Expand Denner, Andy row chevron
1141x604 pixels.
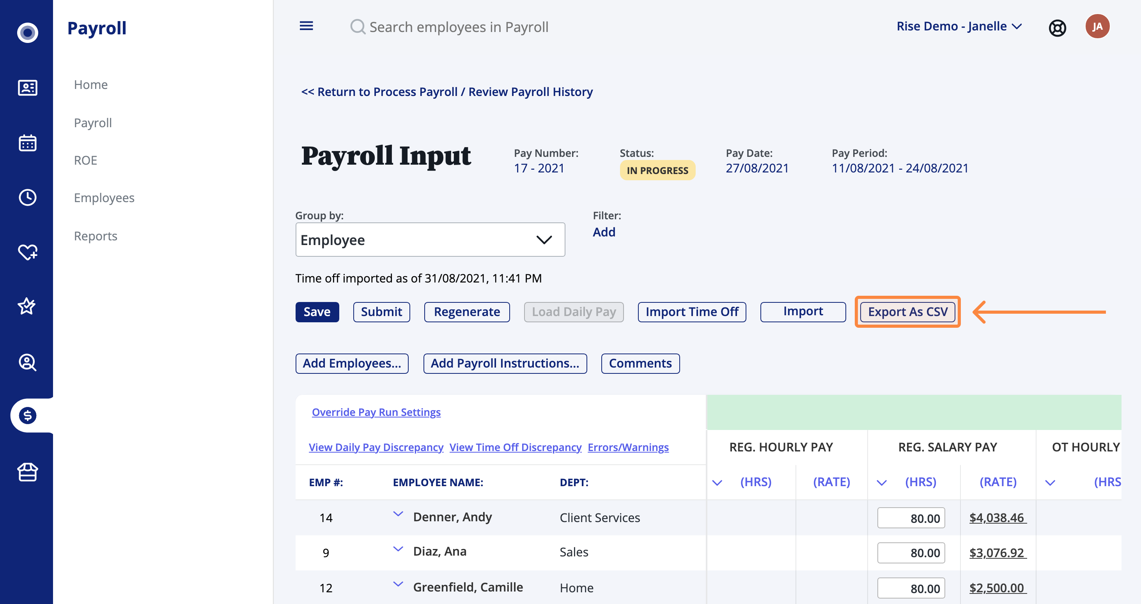398,514
